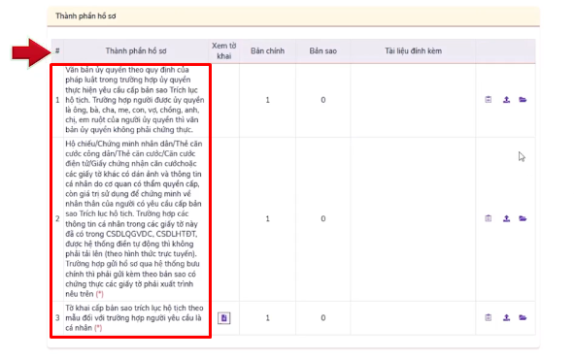Click the 'Bản sao' column header

pos(322,50)
